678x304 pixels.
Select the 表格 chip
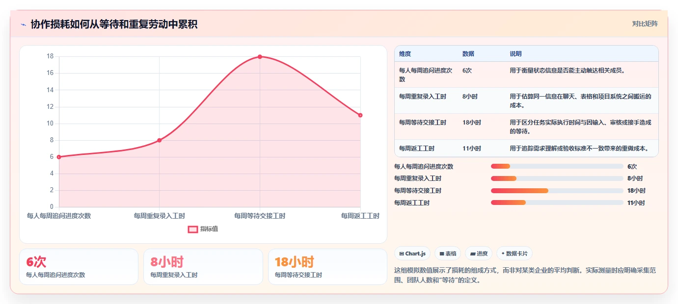click(x=448, y=253)
